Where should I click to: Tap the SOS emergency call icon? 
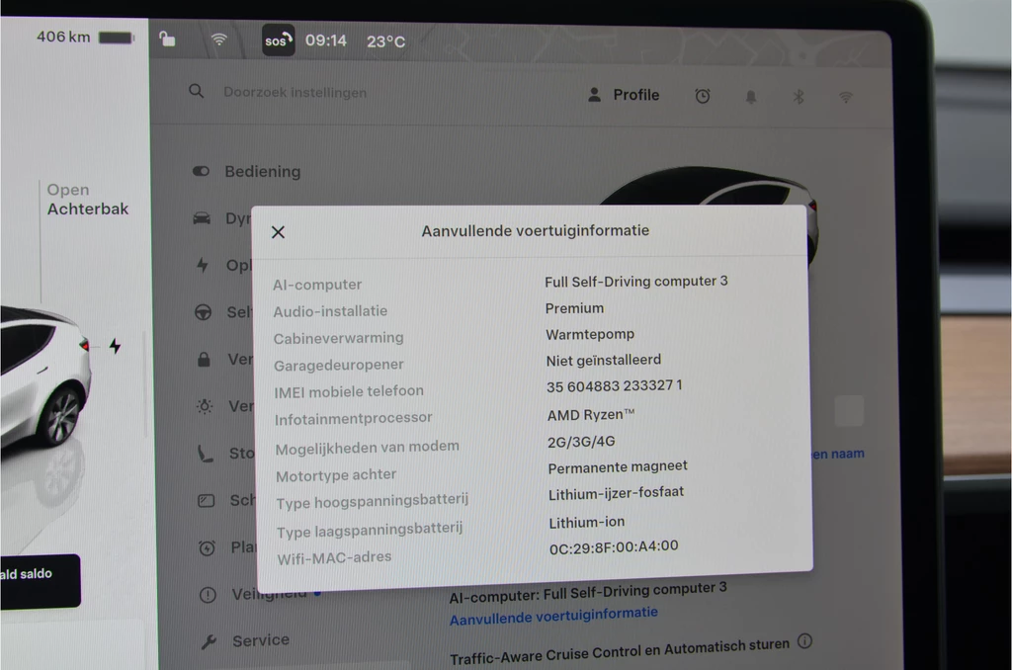coord(278,40)
